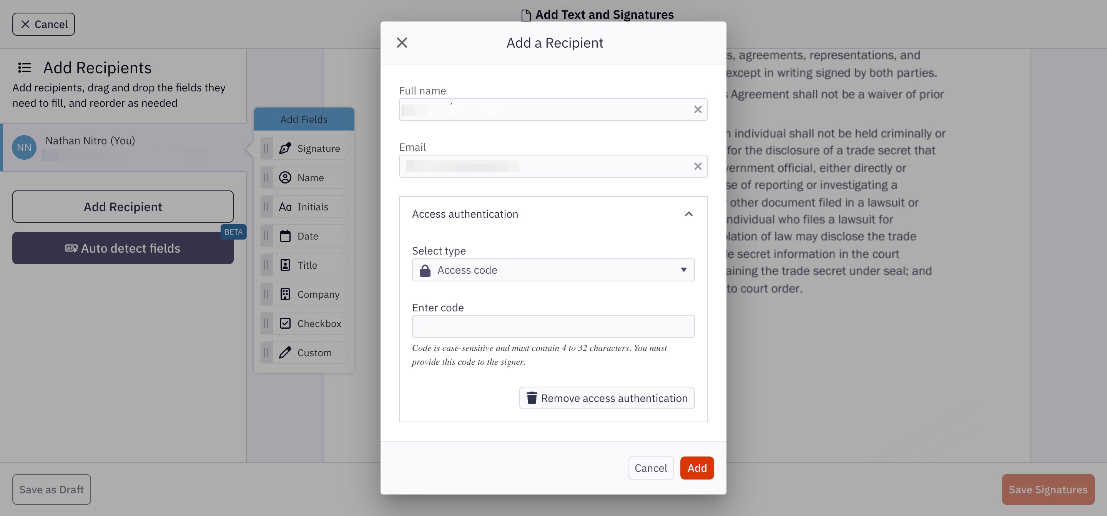This screenshot has width=1107, height=516.
Task: Select the Company field icon
Action: [285, 294]
